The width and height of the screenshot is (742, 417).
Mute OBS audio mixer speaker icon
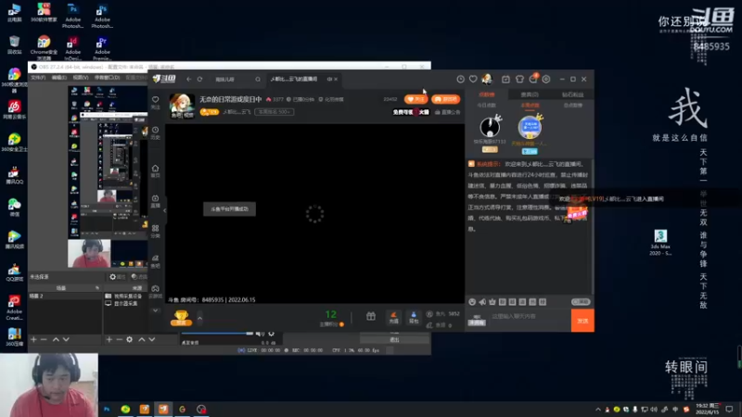coord(260,334)
